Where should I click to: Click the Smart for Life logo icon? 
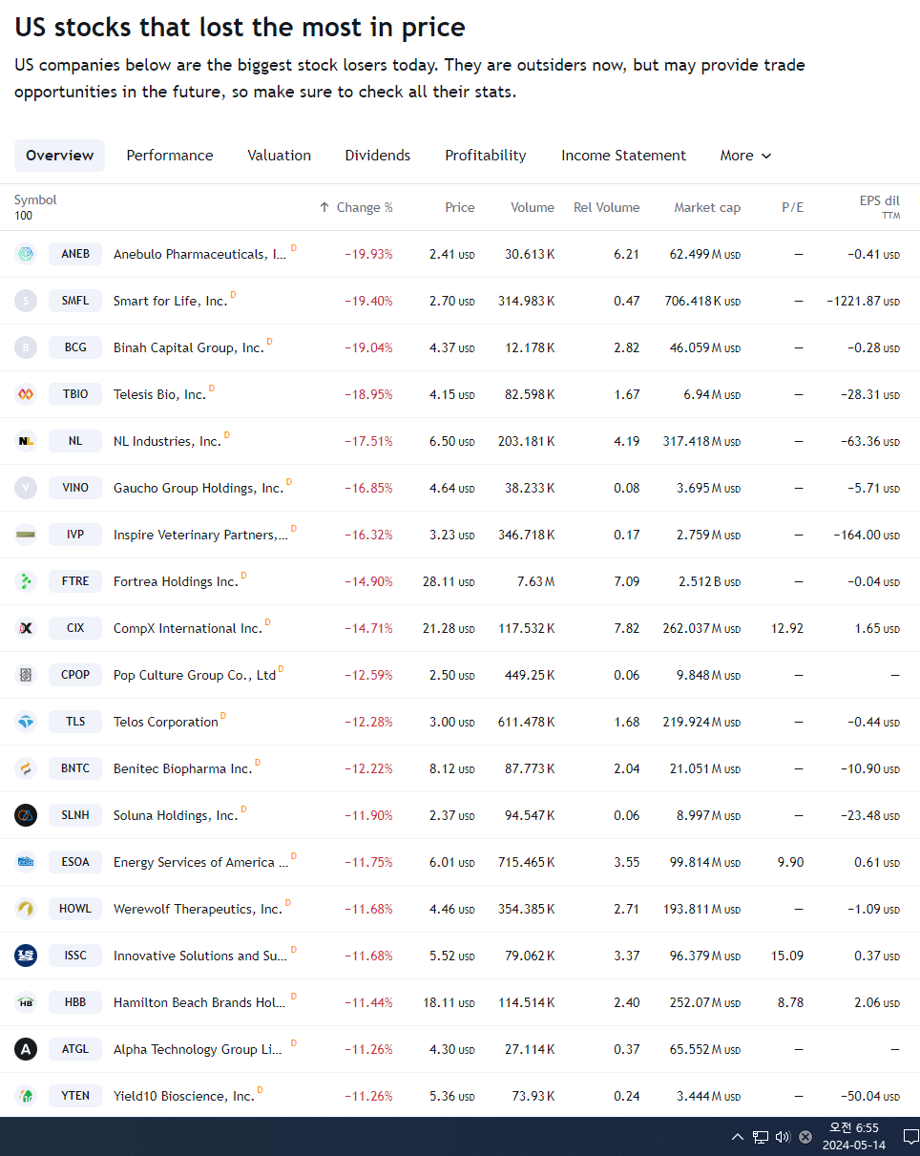tap(26, 301)
